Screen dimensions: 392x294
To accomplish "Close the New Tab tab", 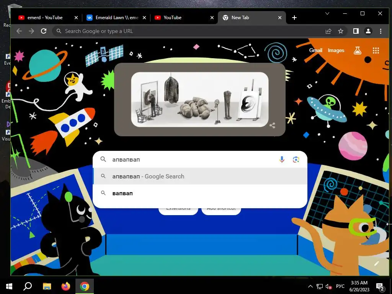I will pos(280,18).
